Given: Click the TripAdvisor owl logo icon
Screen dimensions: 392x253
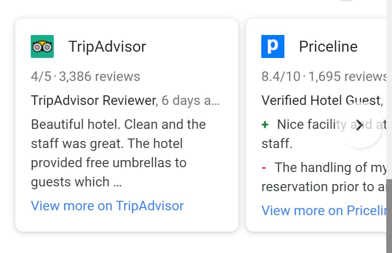Looking at the screenshot, I should click(x=42, y=46).
